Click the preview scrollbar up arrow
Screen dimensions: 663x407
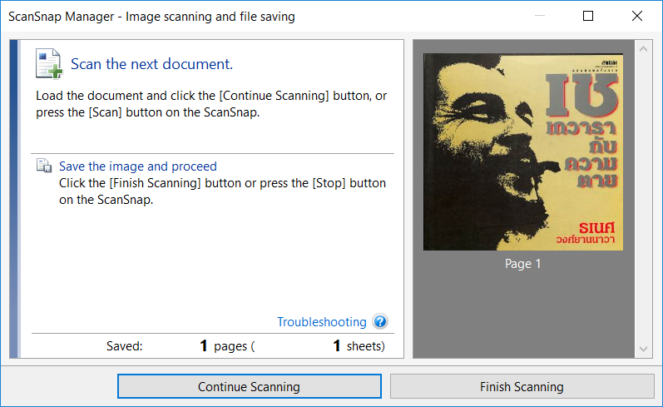(644, 49)
